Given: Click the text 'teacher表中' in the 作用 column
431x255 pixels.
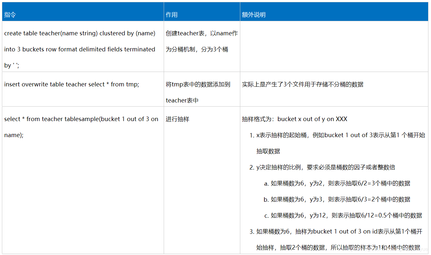Looking at the screenshot, I should point(182,101).
